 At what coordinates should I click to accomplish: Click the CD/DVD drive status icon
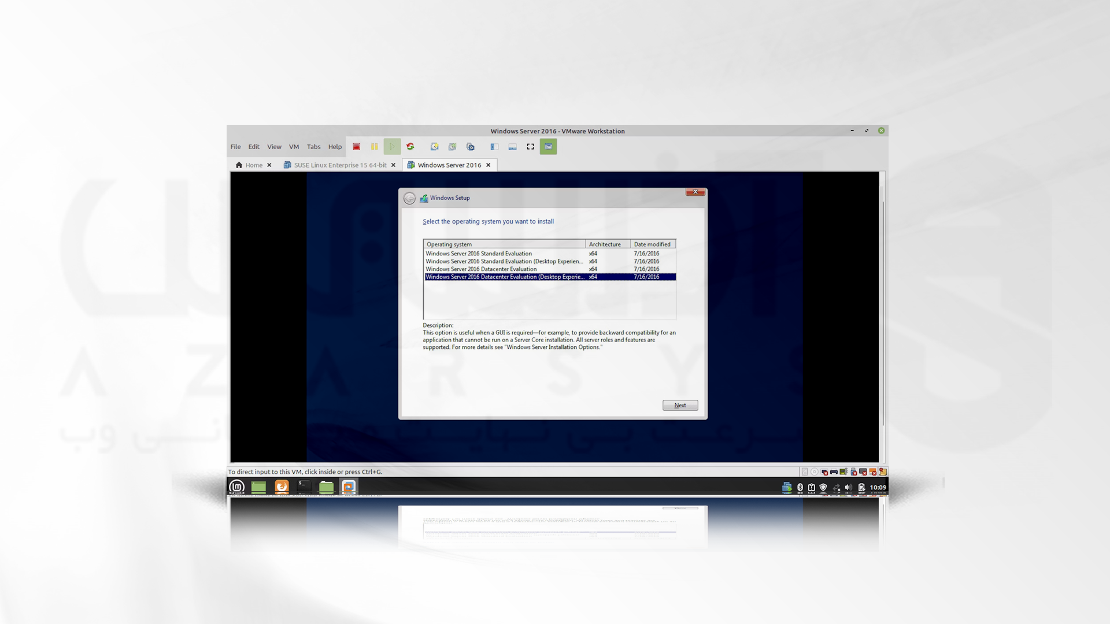pyautogui.click(x=815, y=471)
